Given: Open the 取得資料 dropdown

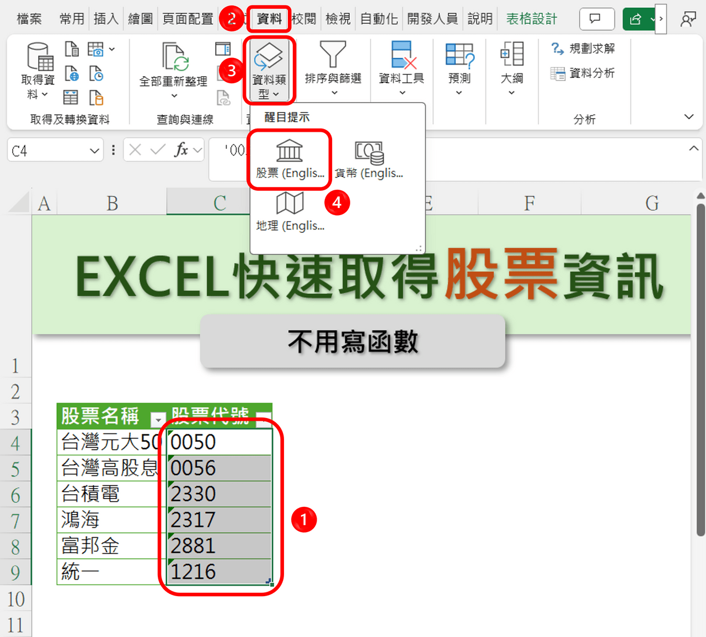Looking at the screenshot, I should pyautogui.click(x=38, y=71).
